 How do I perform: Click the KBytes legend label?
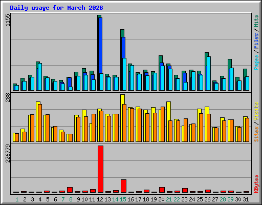pyautogui.click(x=256, y=184)
